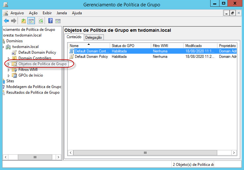Click the Default Domain Policy scroll icon in list

(x=71, y=57)
